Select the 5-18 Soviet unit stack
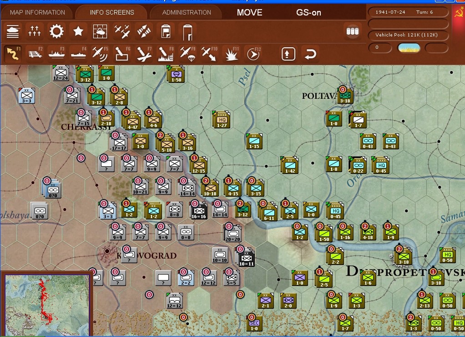 167,144
